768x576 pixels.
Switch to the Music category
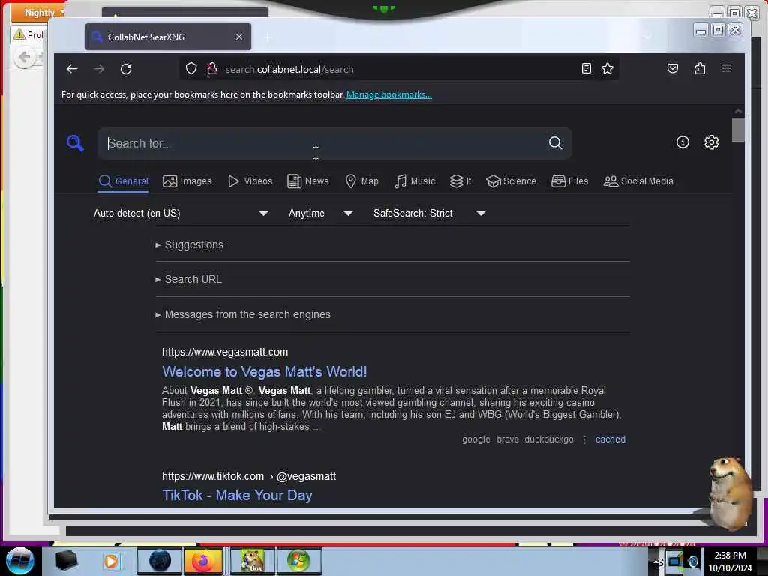point(415,181)
